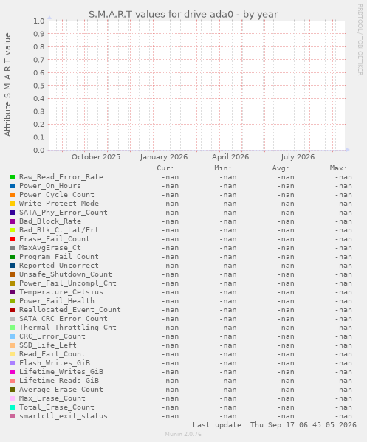Click the Last update timestamp text
This screenshot has width=367, height=442.
coord(275,425)
